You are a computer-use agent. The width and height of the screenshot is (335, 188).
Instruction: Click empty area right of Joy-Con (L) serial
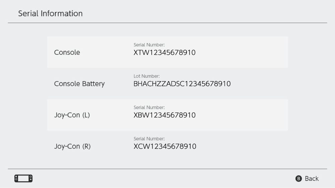[242, 115]
